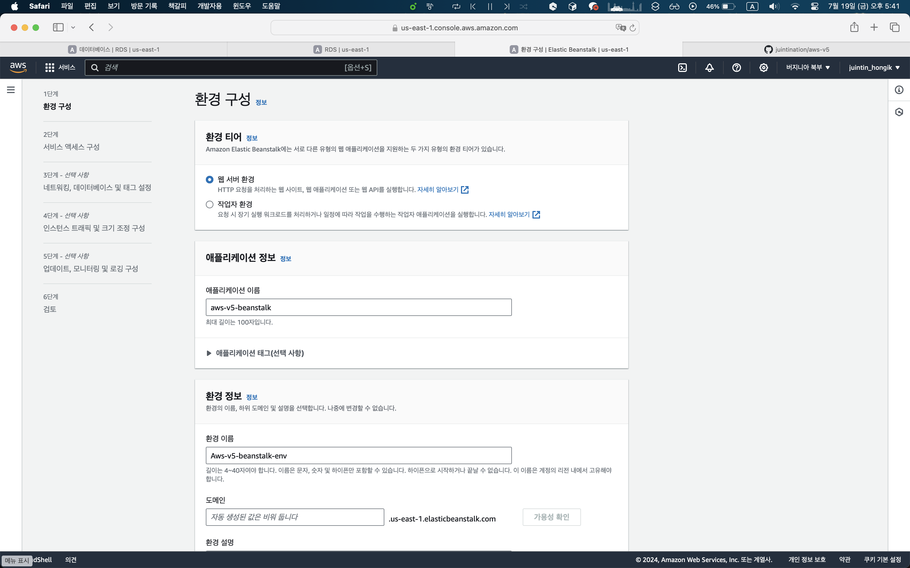Open the 버지니아 북부 region dropdown
Image resolution: width=910 pixels, height=568 pixels.
click(808, 68)
